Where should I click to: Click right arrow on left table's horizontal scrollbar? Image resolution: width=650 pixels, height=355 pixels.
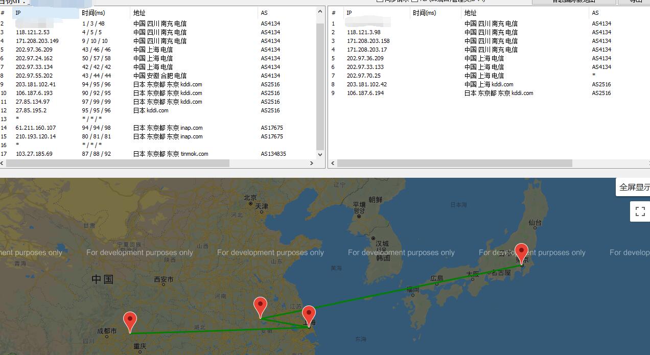312,163
